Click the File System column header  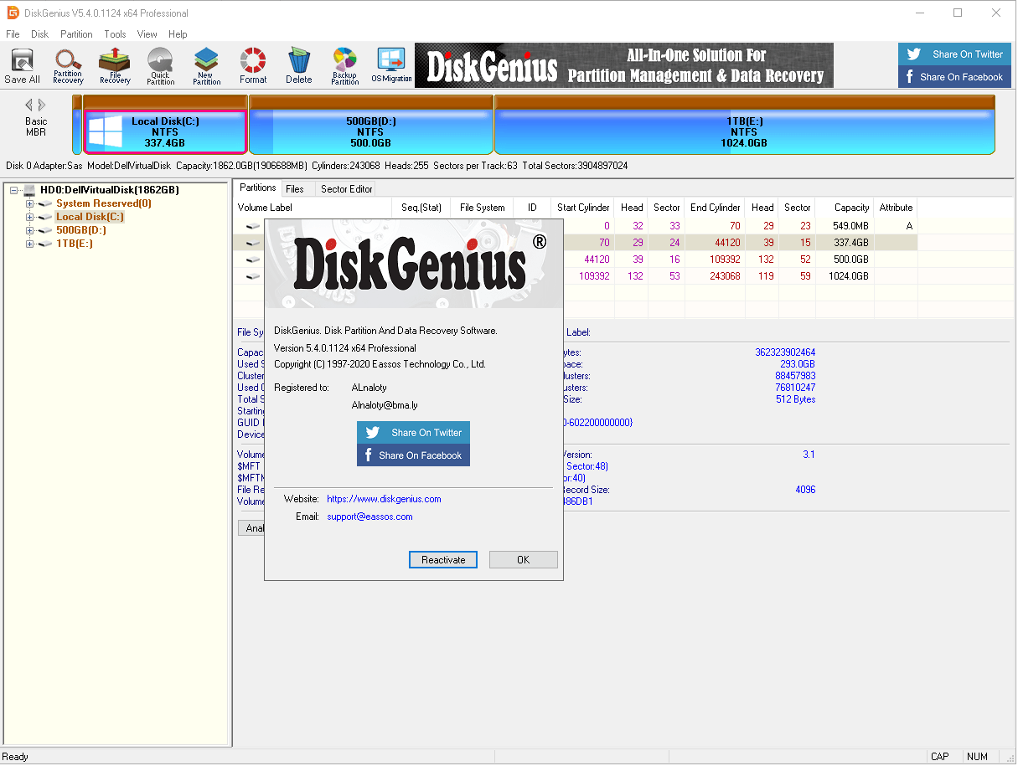[x=483, y=208]
